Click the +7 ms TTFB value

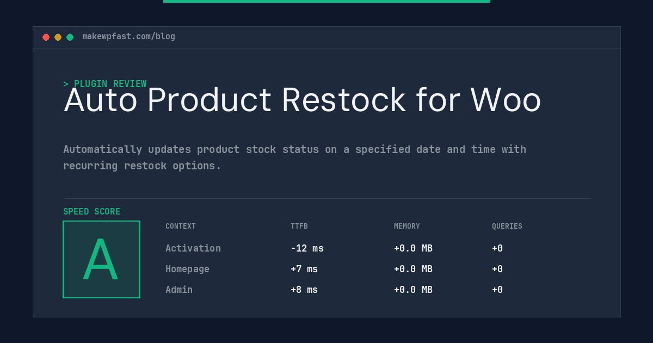pos(304,269)
